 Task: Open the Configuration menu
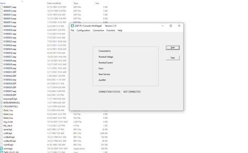click(x=83, y=31)
